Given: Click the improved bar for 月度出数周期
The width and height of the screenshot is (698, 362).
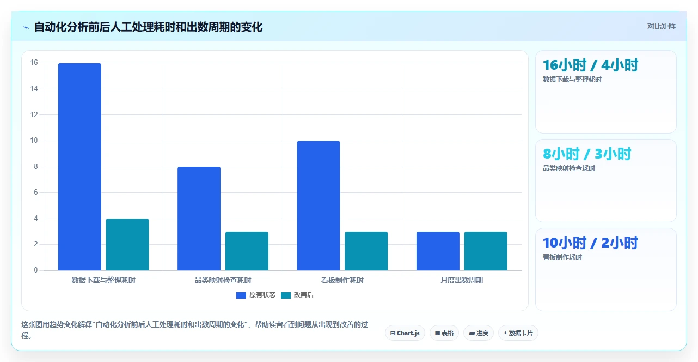Looking at the screenshot, I should (x=486, y=251).
